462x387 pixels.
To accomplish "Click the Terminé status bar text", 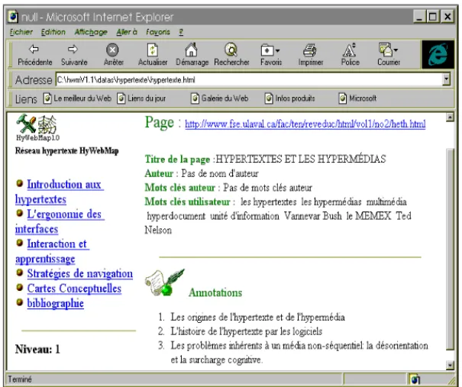I will click(x=19, y=379).
